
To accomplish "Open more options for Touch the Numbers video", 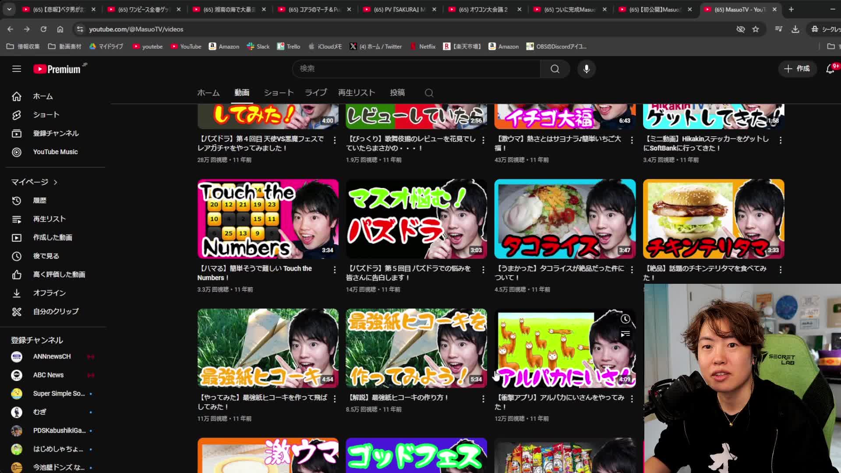I will 335,270.
